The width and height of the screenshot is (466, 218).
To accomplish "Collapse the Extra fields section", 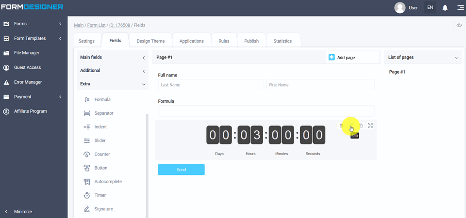I will [144, 84].
